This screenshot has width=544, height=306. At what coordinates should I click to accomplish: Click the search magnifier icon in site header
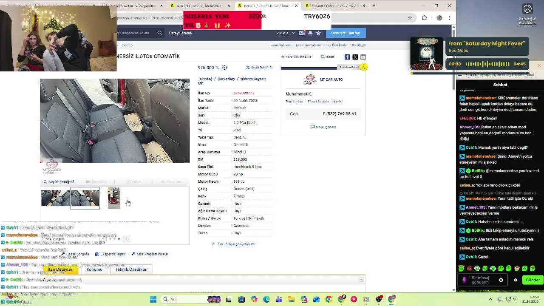click(x=160, y=33)
